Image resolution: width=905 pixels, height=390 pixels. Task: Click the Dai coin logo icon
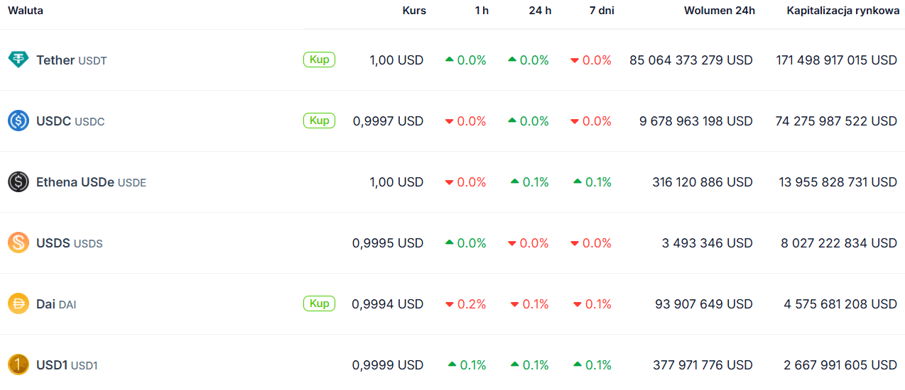[x=18, y=304]
